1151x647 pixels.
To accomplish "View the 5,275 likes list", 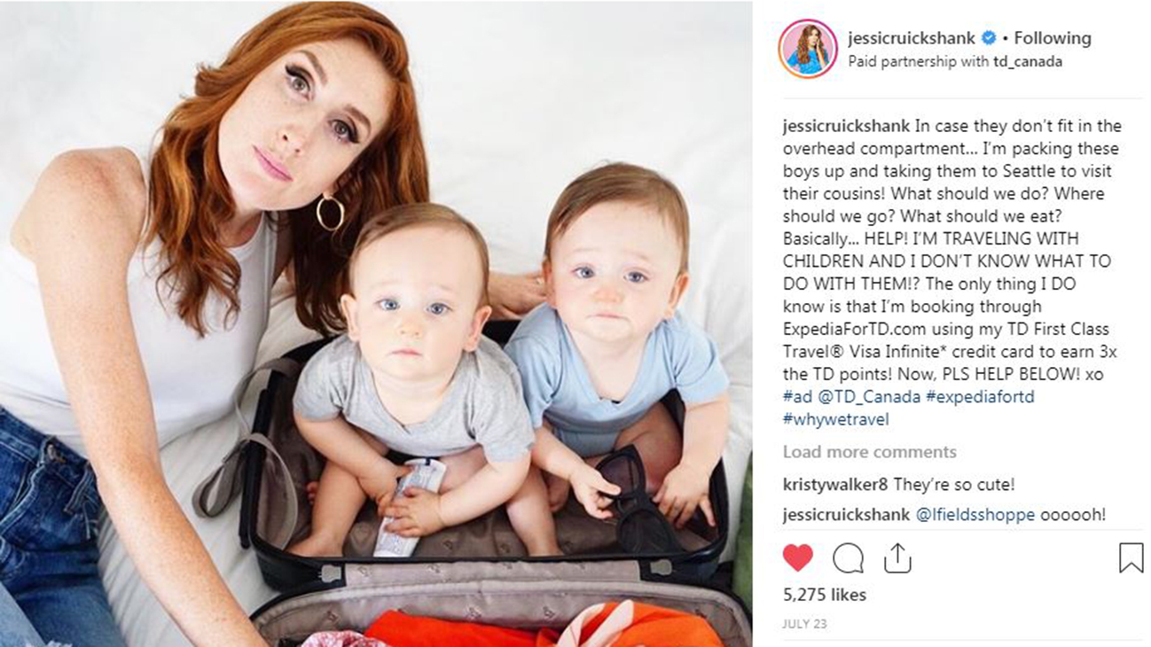I will [825, 595].
